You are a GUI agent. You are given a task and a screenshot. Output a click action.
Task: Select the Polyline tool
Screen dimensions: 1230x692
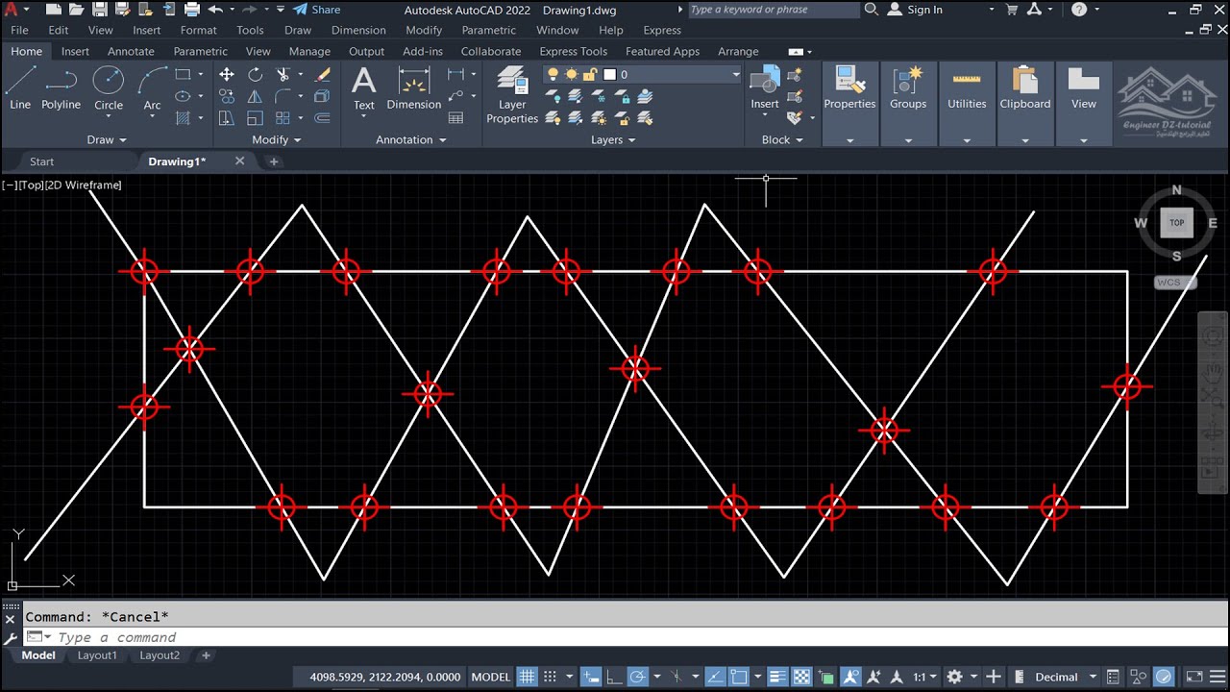[x=61, y=88]
